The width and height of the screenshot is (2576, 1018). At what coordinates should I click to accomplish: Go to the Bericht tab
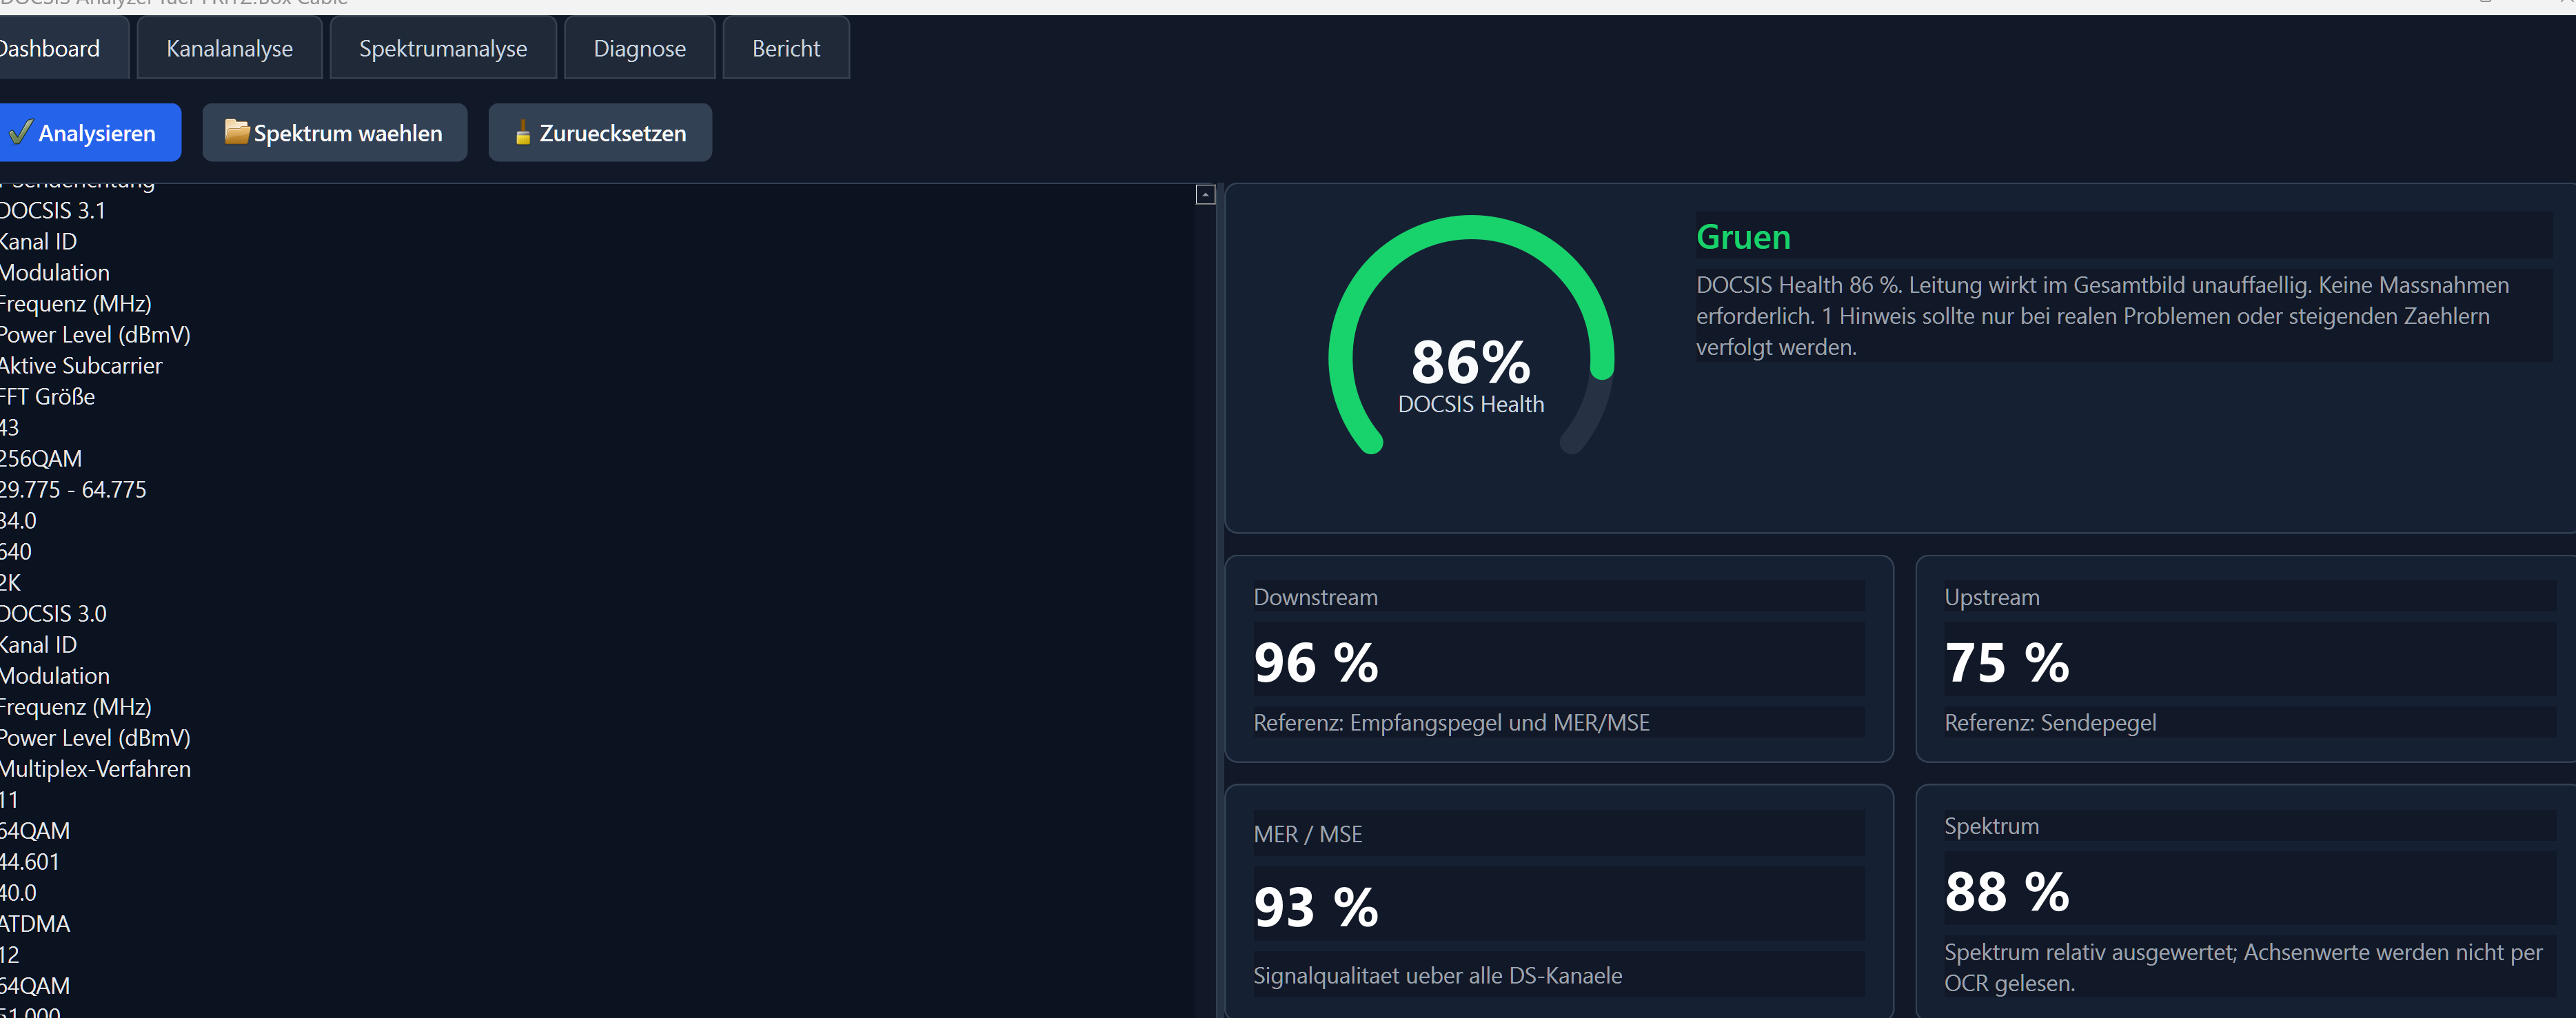click(x=786, y=48)
